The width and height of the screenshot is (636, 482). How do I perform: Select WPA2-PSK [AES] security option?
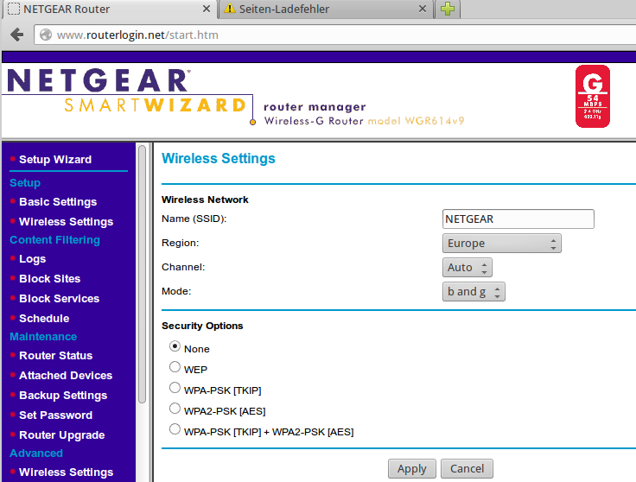click(x=175, y=409)
